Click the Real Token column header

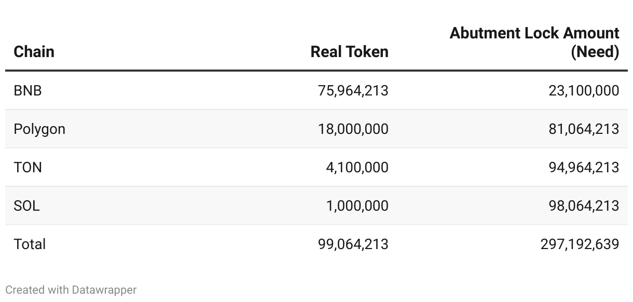(x=349, y=52)
